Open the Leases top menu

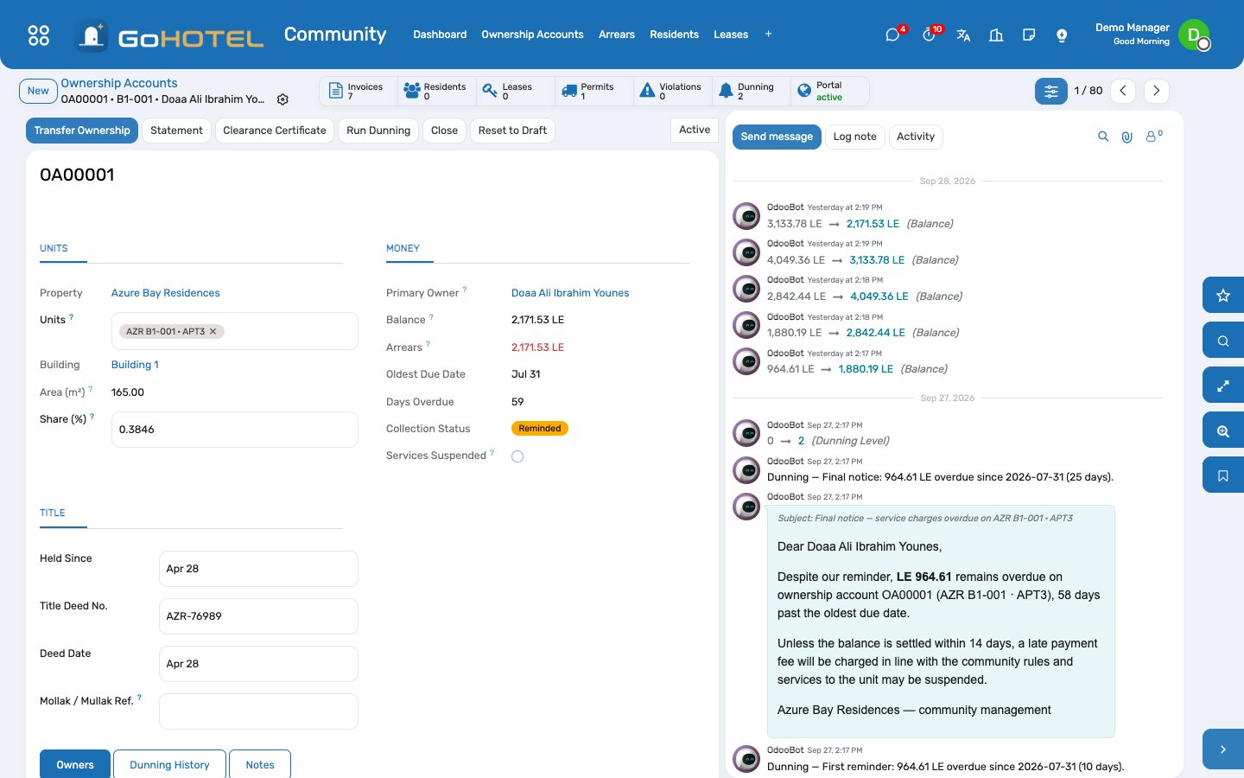(731, 35)
